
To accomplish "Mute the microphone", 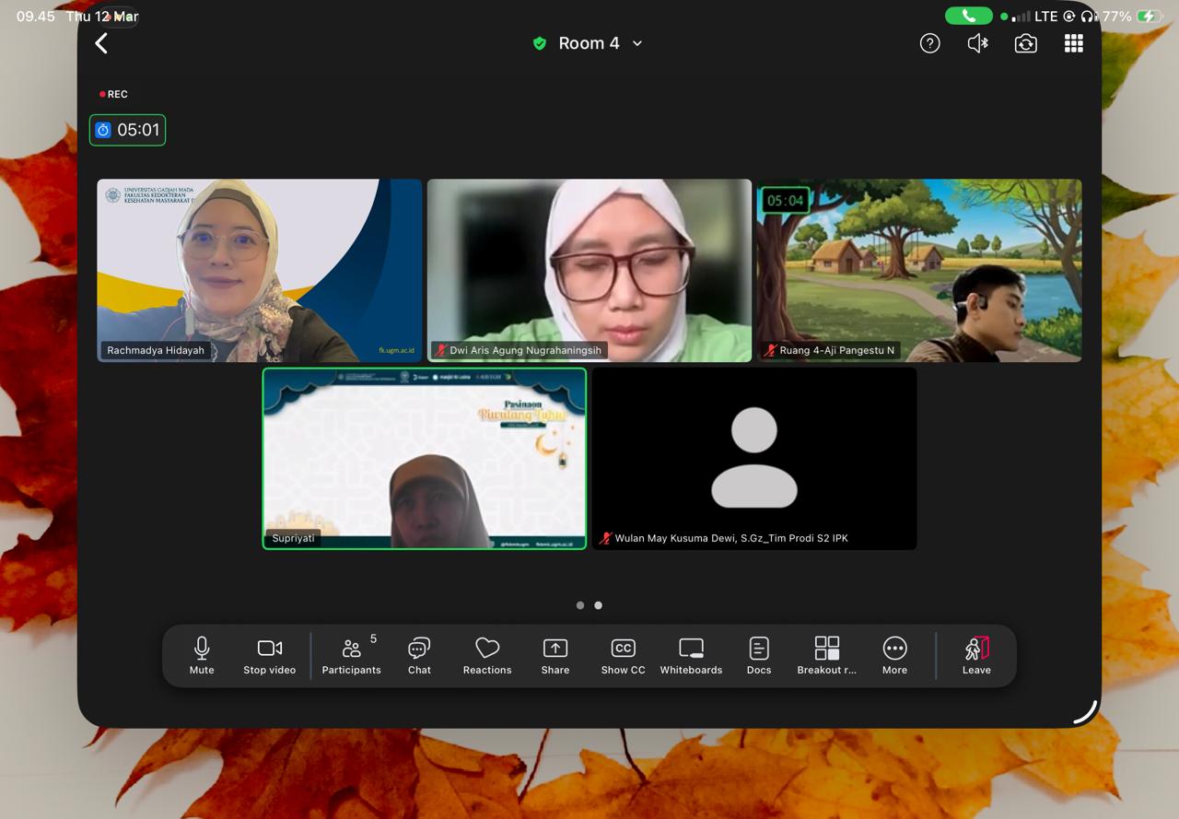I will [202, 655].
